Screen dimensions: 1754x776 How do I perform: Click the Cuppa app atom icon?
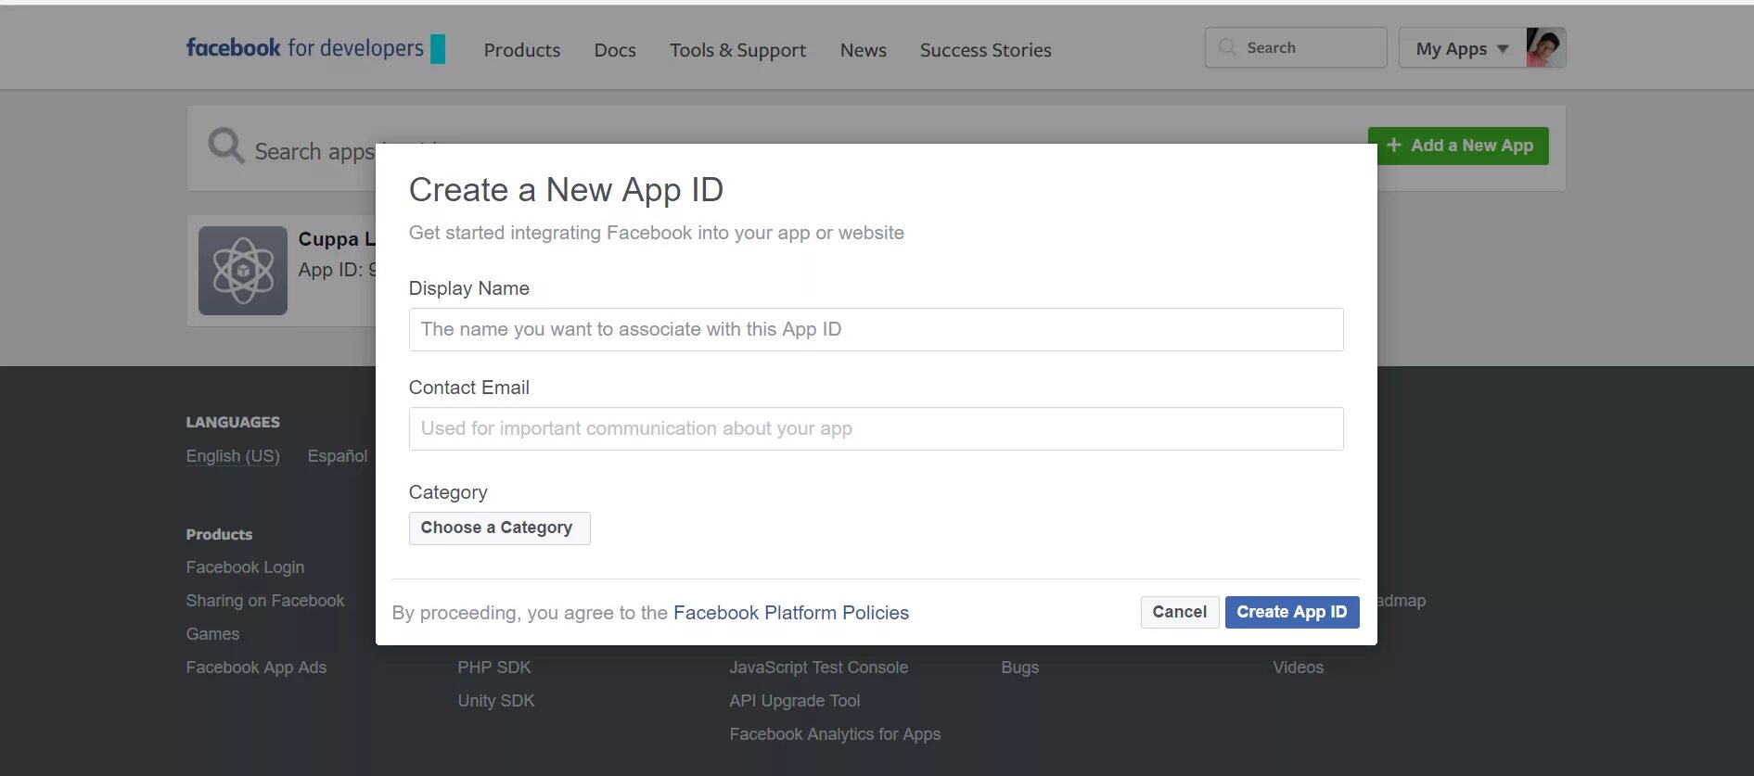(243, 271)
